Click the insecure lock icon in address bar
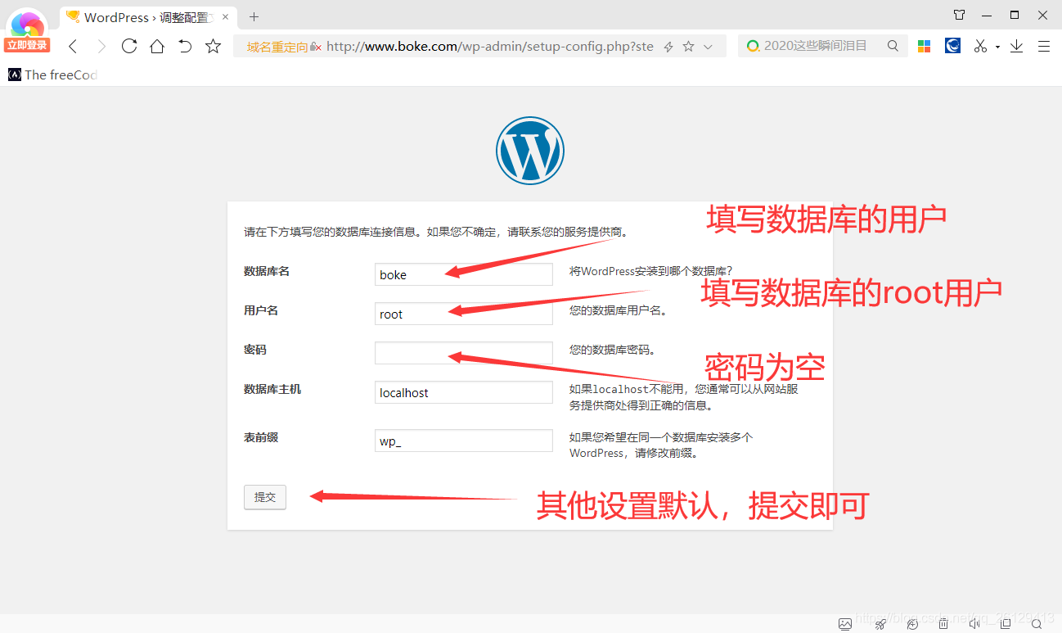Screen dimensions: 1062x633 (315, 47)
